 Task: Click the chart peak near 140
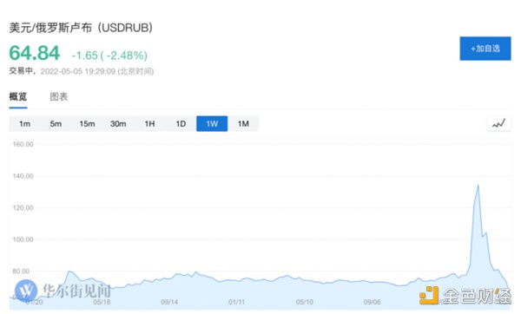478,186
